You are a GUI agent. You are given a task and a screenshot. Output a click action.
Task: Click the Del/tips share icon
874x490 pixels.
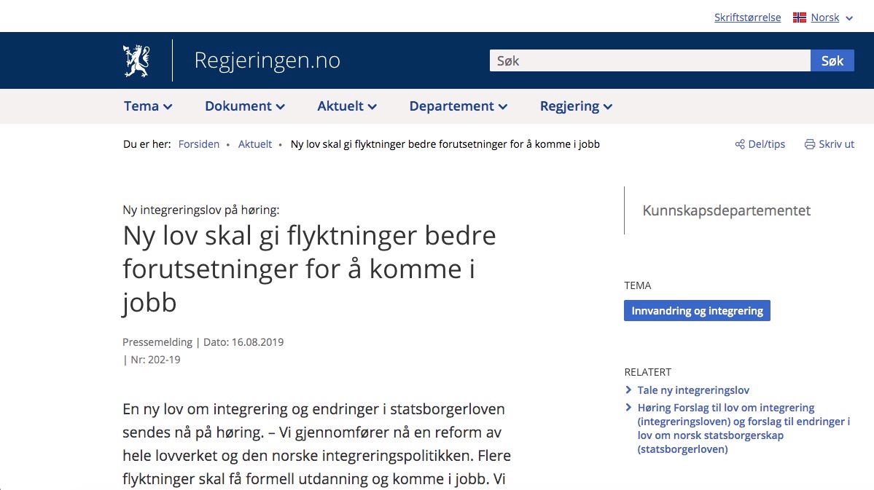(x=740, y=144)
